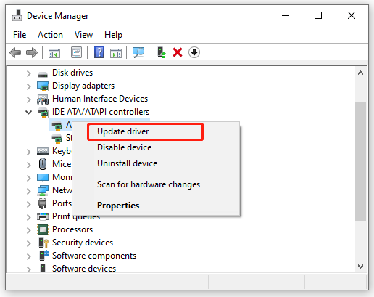The image size is (374, 297).
Task: Click the Update device driver toolbar icon
Action: coord(162,52)
